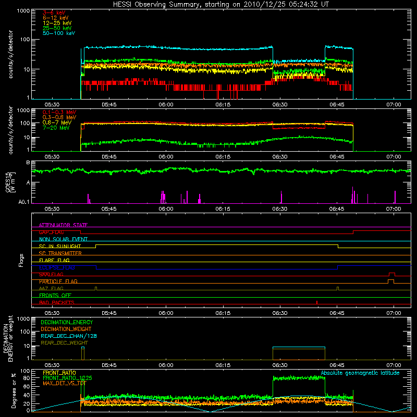Select the red 3-6 keV legend label
The image size is (417, 417).
(x=54, y=13)
